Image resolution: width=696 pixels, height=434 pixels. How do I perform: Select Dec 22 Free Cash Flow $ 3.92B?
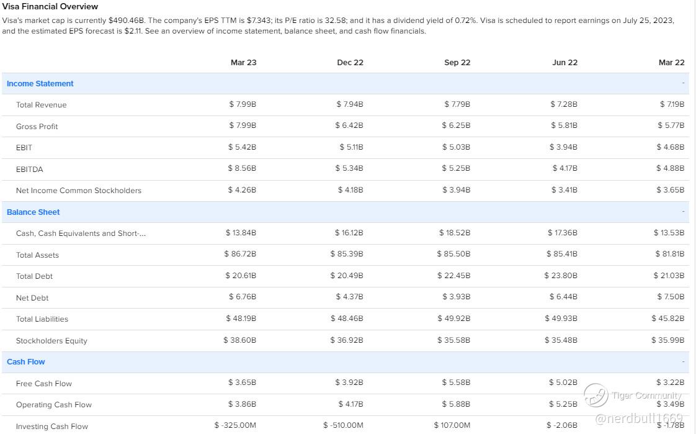pyautogui.click(x=349, y=382)
